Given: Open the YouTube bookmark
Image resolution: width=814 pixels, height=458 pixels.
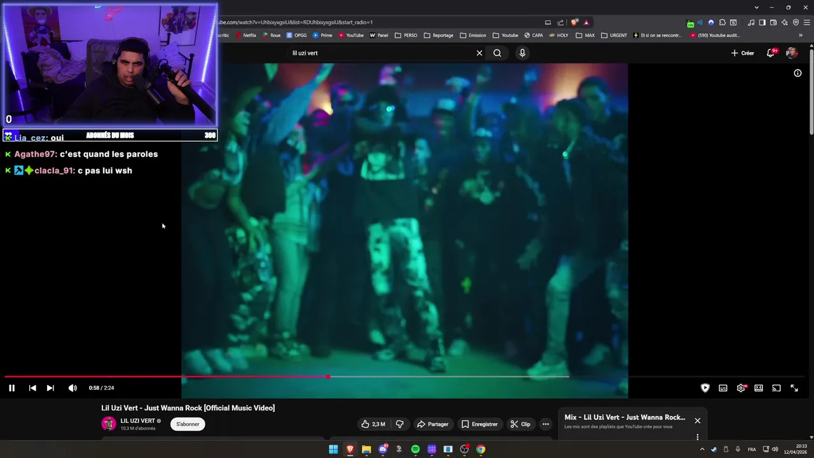Looking at the screenshot, I should (x=351, y=36).
